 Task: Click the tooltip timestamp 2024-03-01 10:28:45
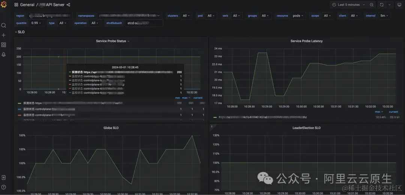125,67
